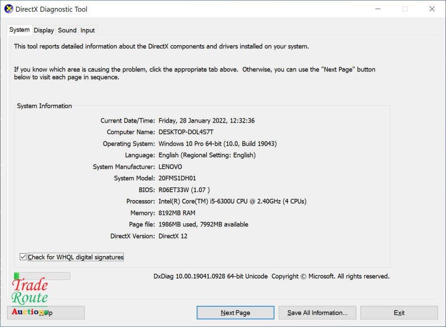Image resolution: width=446 pixels, height=327 pixels.
Task: Minimize the DirectX Diagnostic Tool window
Action: (377, 8)
